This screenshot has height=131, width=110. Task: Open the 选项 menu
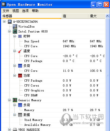pos(25,11)
